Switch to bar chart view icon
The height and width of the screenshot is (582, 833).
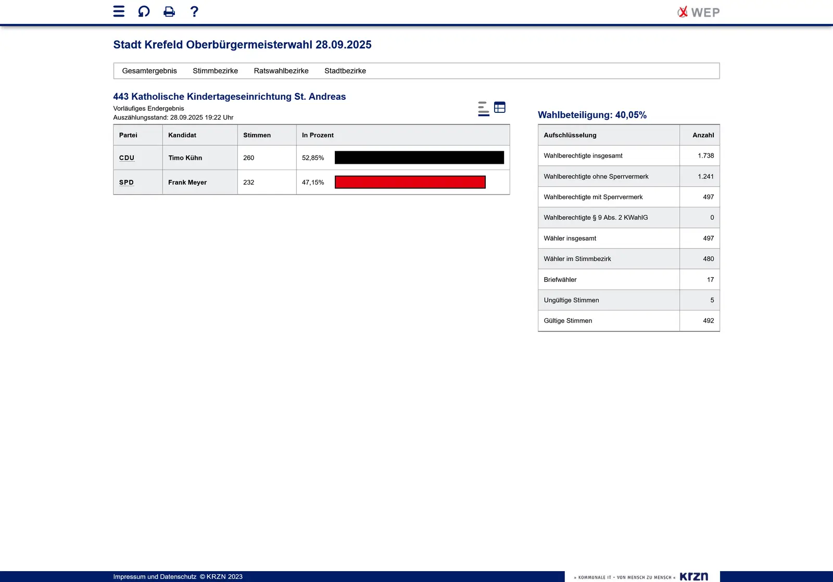[483, 108]
